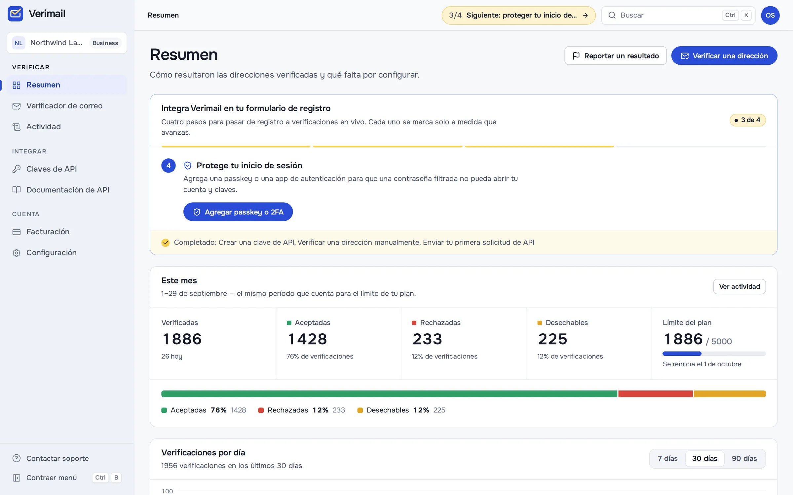Open Resumen in the sidebar
Image resolution: width=793 pixels, height=495 pixels.
point(67,85)
